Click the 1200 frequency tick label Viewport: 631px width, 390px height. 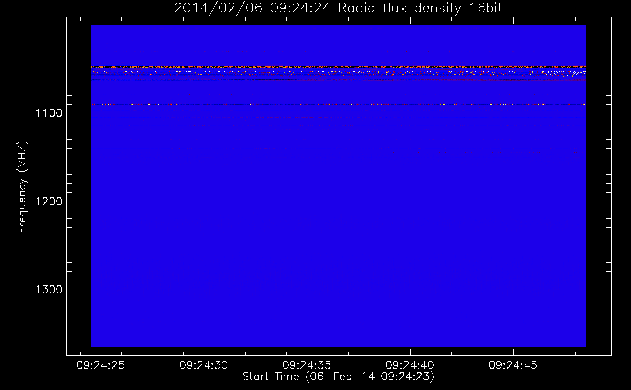[x=49, y=201]
